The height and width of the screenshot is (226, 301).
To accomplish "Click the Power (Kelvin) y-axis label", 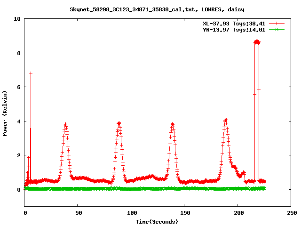I will 5,113.
